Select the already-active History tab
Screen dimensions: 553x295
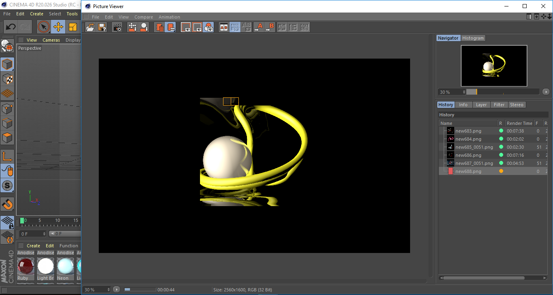(x=446, y=105)
